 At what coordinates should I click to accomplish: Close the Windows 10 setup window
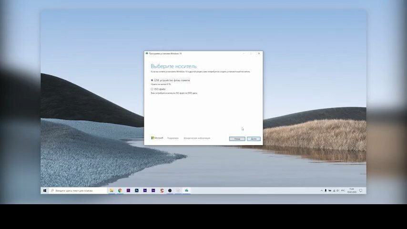click(x=259, y=53)
